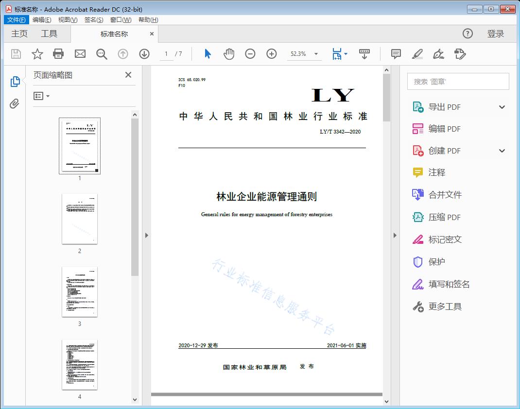Enter reading mode from the toolbar
The height and width of the screenshot is (409, 520).
(x=364, y=54)
